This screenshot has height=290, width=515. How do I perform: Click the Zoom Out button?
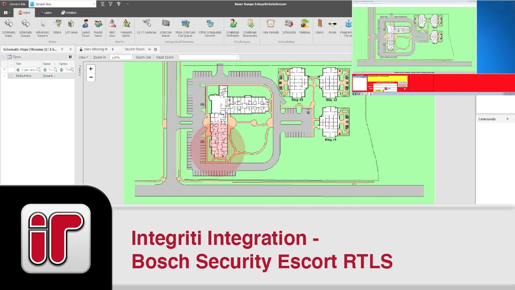[x=143, y=57]
